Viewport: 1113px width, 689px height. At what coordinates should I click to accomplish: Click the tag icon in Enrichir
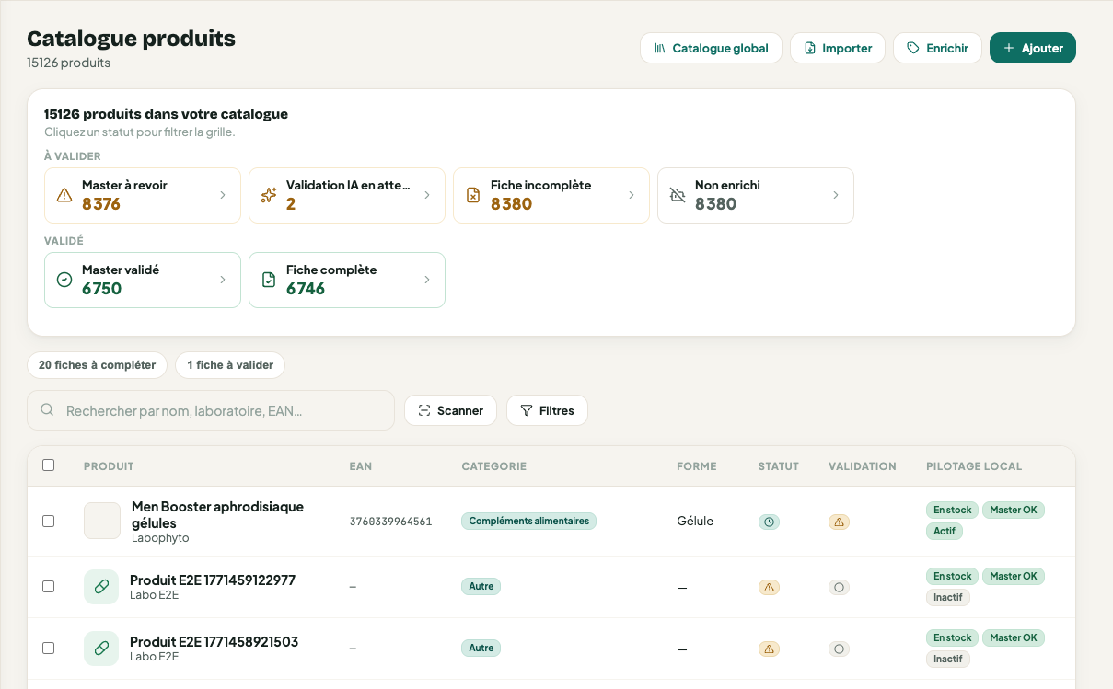913,48
